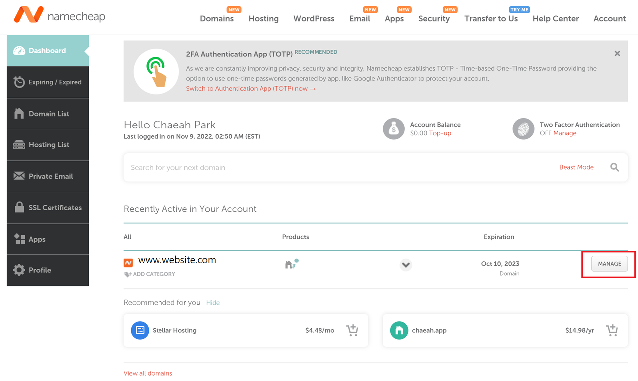Image resolution: width=638 pixels, height=381 pixels.
Task: Click the www.website.com domain name
Action: pos(177,260)
